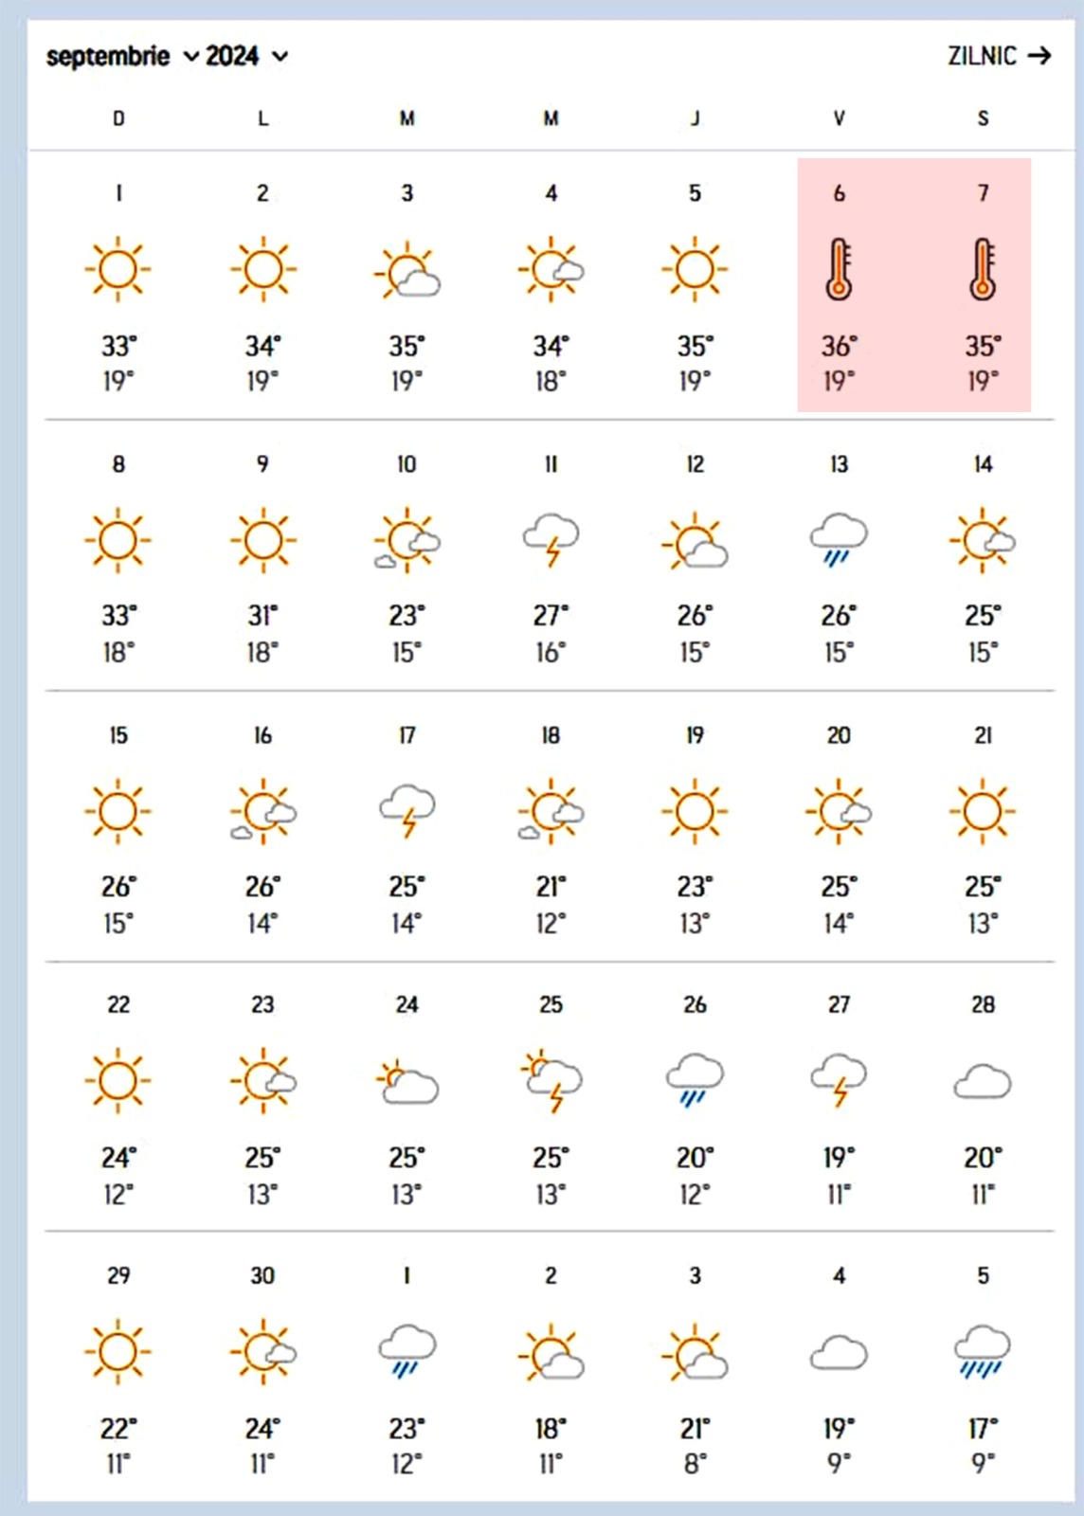Click the thermometer icon on September 7

click(983, 269)
